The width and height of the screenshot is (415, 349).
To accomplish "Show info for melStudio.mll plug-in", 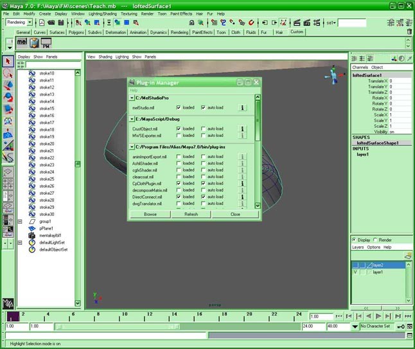I will coord(243,108).
